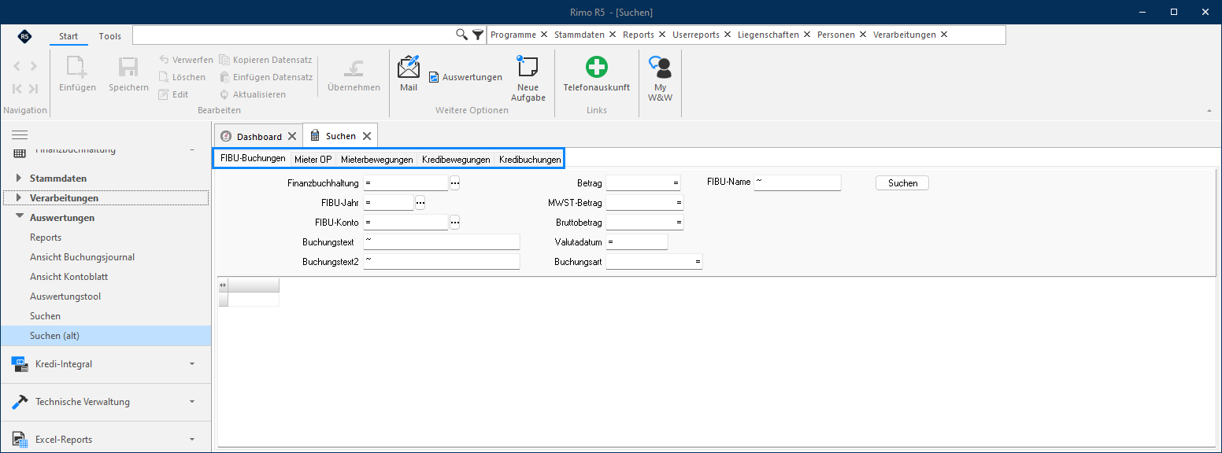Open Ansicht Buchungsjournal in the sidebar
This screenshot has width=1222, height=453.
(x=82, y=257)
